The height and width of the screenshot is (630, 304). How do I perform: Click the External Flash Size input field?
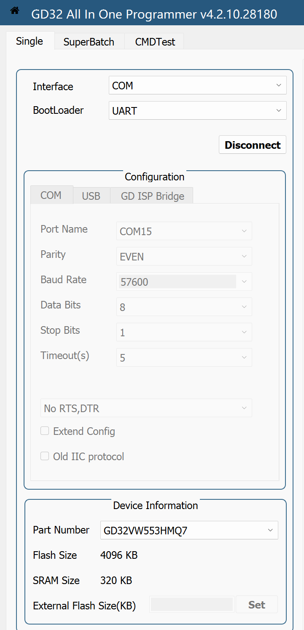pos(192,604)
